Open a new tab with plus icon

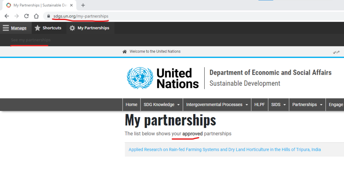[83, 5]
